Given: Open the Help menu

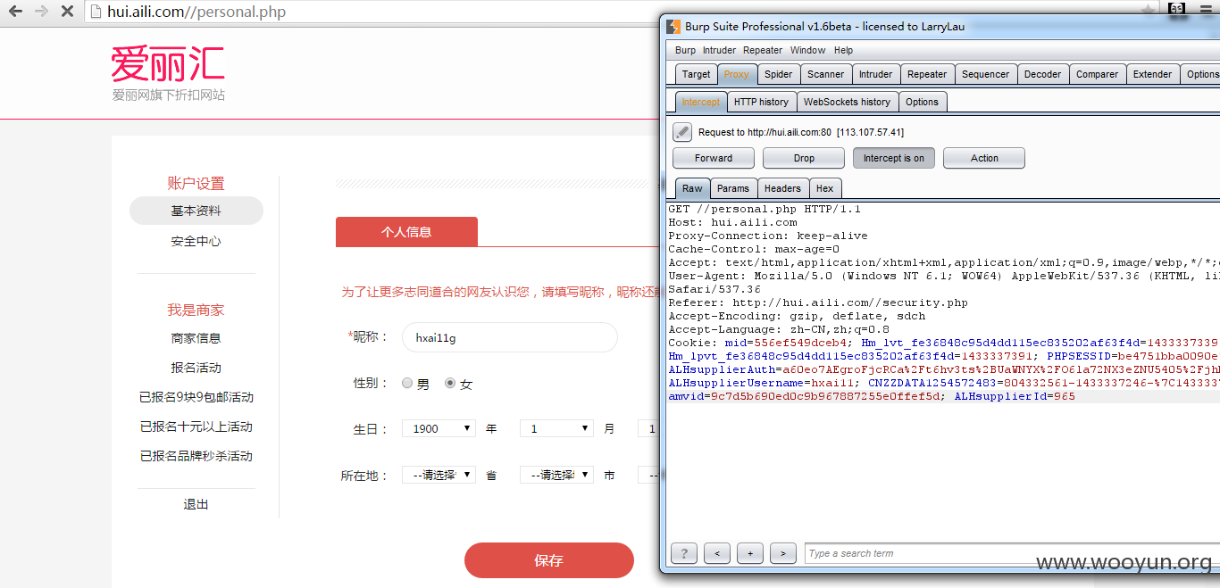Looking at the screenshot, I should (x=843, y=50).
